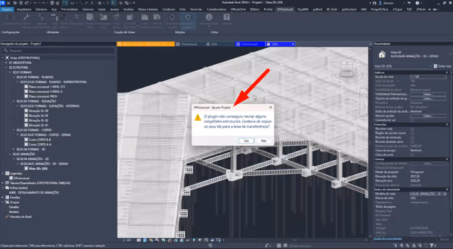The width and height of the screenshot is (453, 249).
Task: Toggle Região de recorte visível checkbox
Action: pyautogui.click(x=412, y=133)
